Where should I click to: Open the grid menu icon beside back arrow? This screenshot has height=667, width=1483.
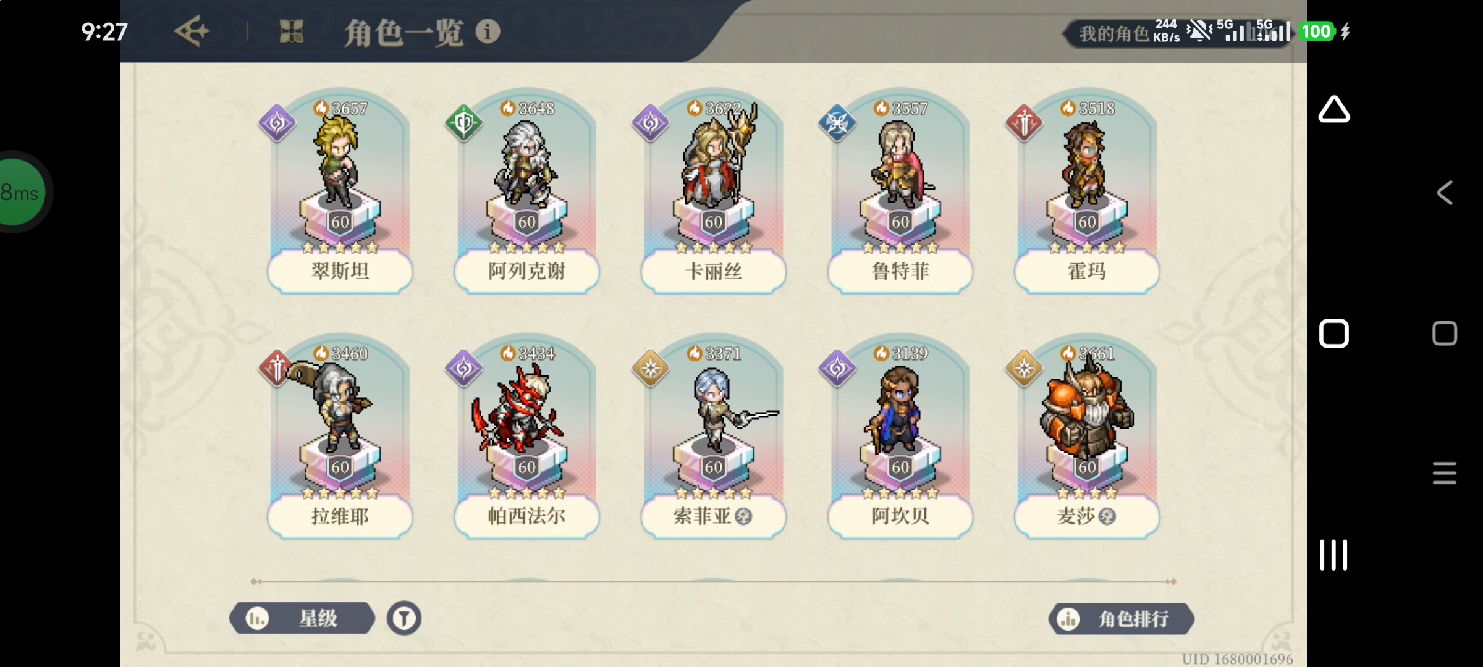tap(292, 31)
